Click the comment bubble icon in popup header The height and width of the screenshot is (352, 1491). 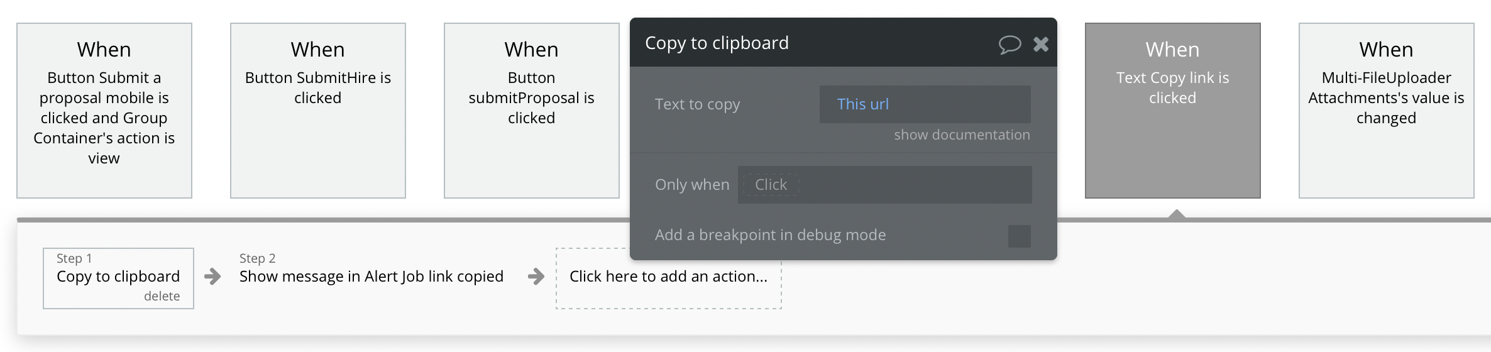click(1010, 44)
